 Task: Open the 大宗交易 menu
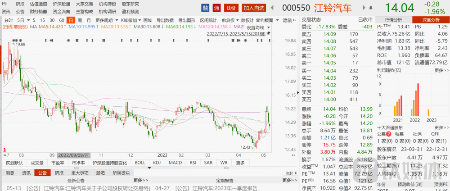click(x=85, y=4)
